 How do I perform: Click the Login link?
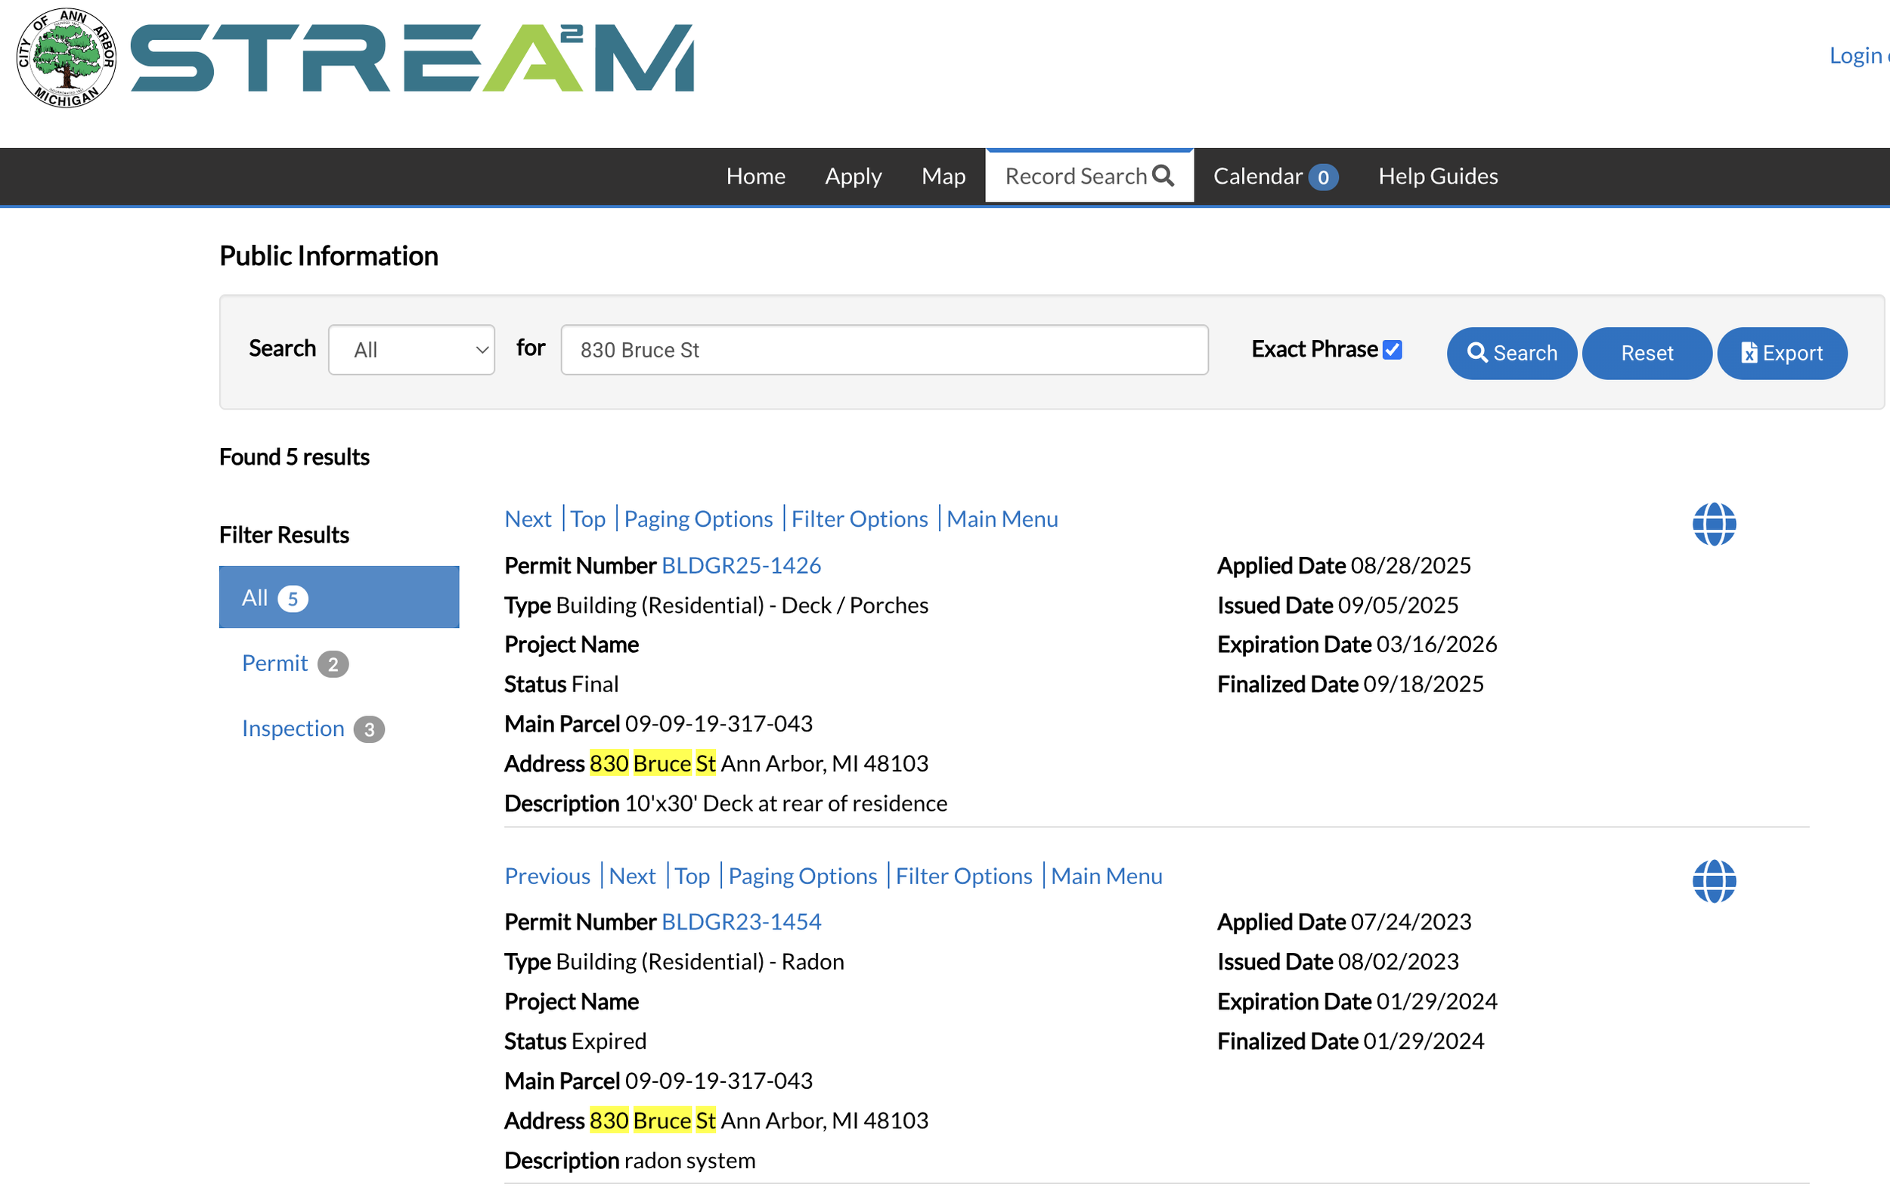(1855, 55)
